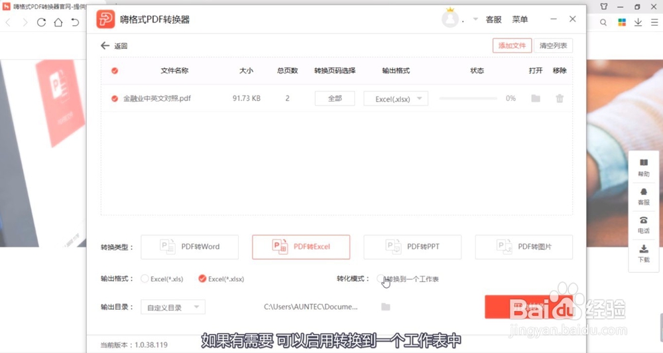The image size is (663, 353).
Task: Expand the account dropdown arrow beside avatar
Action: [x=475, y=19]
